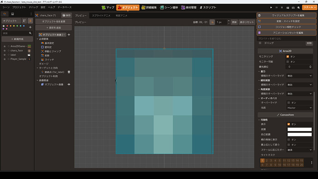Toggle the orange list view icon
Screen dimensions: 318x179
click(x=30, y=21)
